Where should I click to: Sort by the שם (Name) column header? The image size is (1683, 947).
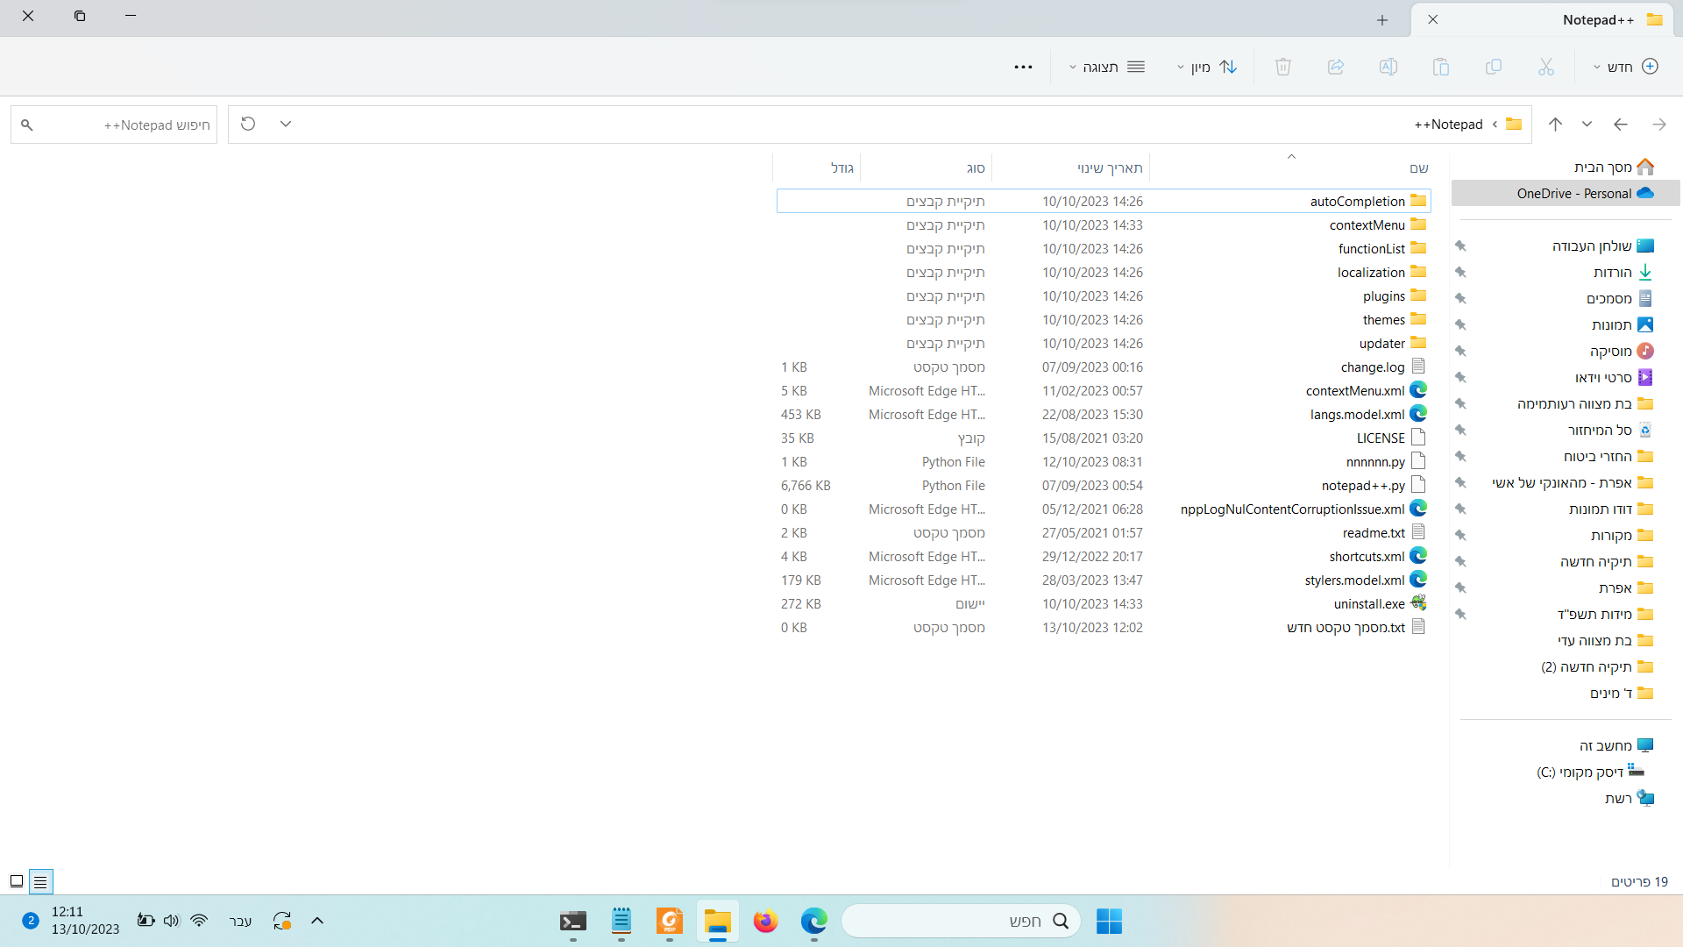[1419, 167]
